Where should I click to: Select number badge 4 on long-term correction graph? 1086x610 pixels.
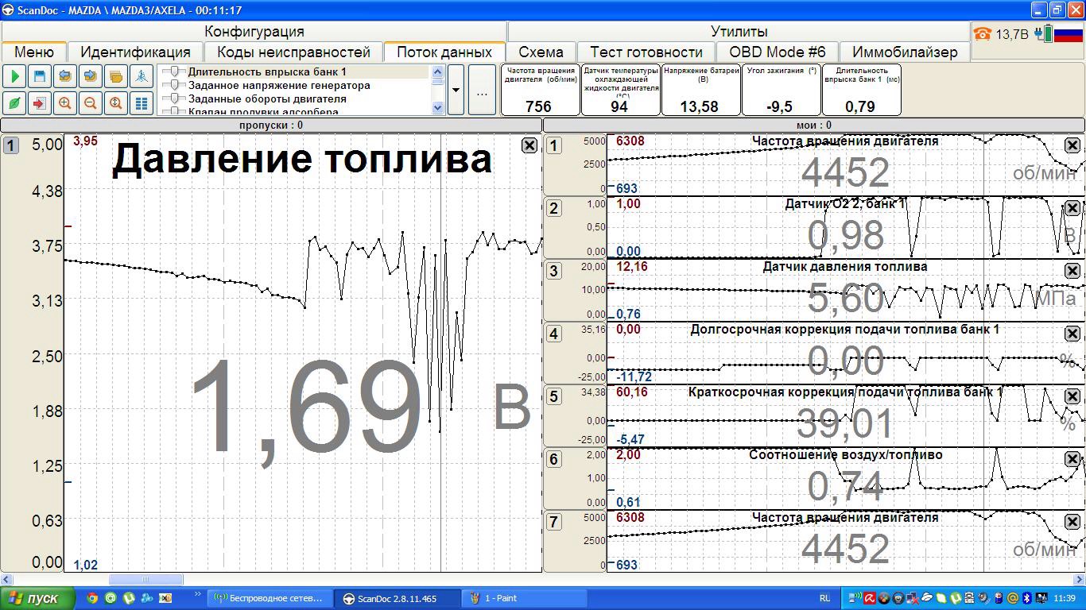554,334
